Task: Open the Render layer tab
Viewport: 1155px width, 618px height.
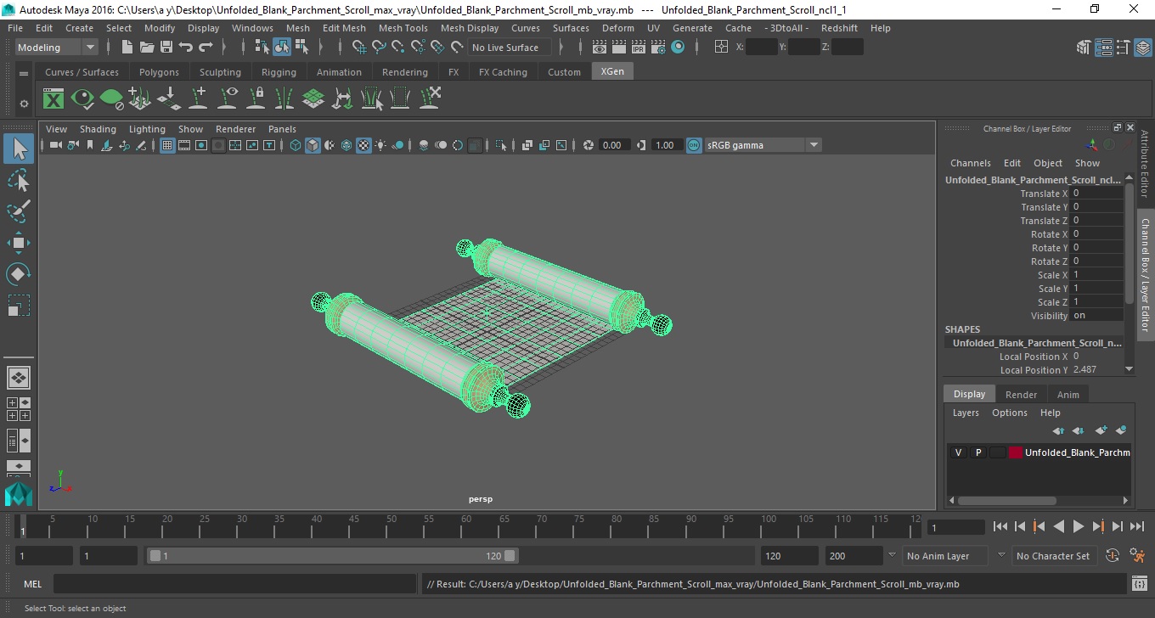Action: (x=1021, y=395)
